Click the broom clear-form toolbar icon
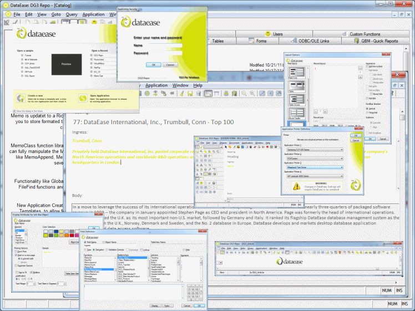Screen dimensions: 415x311 pyautogui.click(x=182, y=93)
